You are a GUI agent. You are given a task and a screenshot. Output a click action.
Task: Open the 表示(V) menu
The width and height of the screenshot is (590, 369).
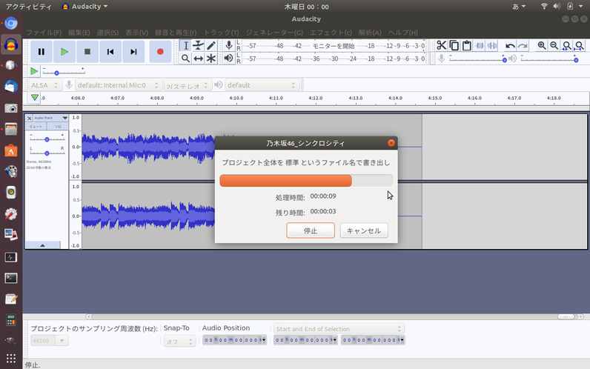click(136, 33)
